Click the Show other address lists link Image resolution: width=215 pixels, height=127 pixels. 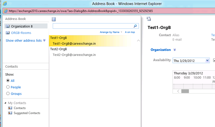(x=24, y=40)
